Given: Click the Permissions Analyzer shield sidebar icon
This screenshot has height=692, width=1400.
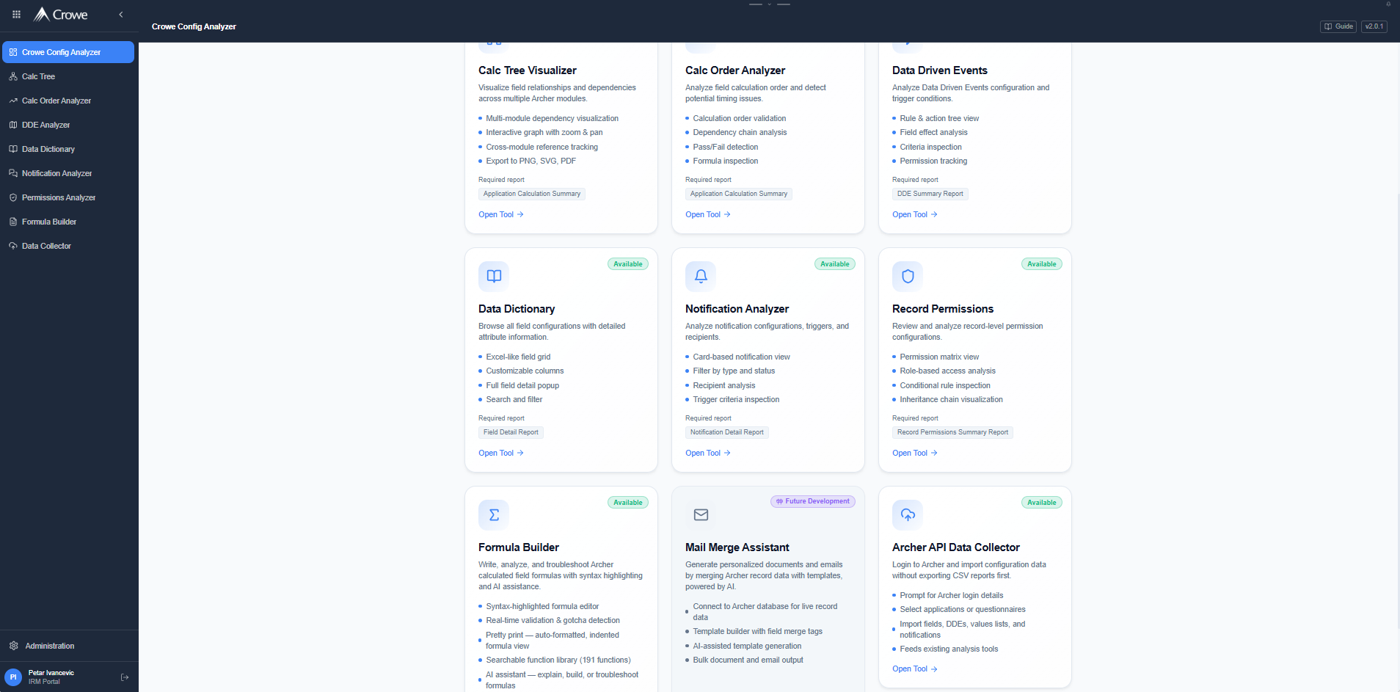Looking at the screenshot, I should click(x=13, y=197).
